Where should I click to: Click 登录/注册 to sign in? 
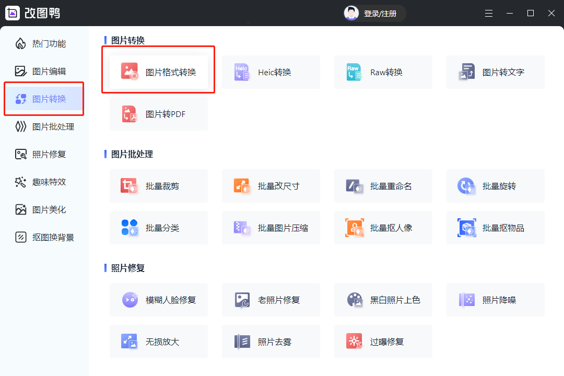pos(381,13)
